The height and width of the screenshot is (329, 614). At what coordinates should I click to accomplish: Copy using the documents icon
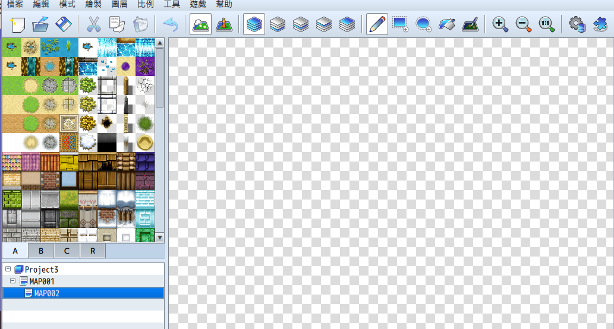click(116, 25)
